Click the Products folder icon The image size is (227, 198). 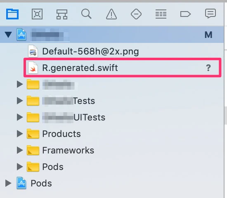click(33, 134)
